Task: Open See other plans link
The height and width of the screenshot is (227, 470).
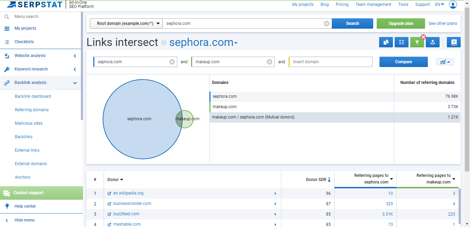Action: point(443,23)
